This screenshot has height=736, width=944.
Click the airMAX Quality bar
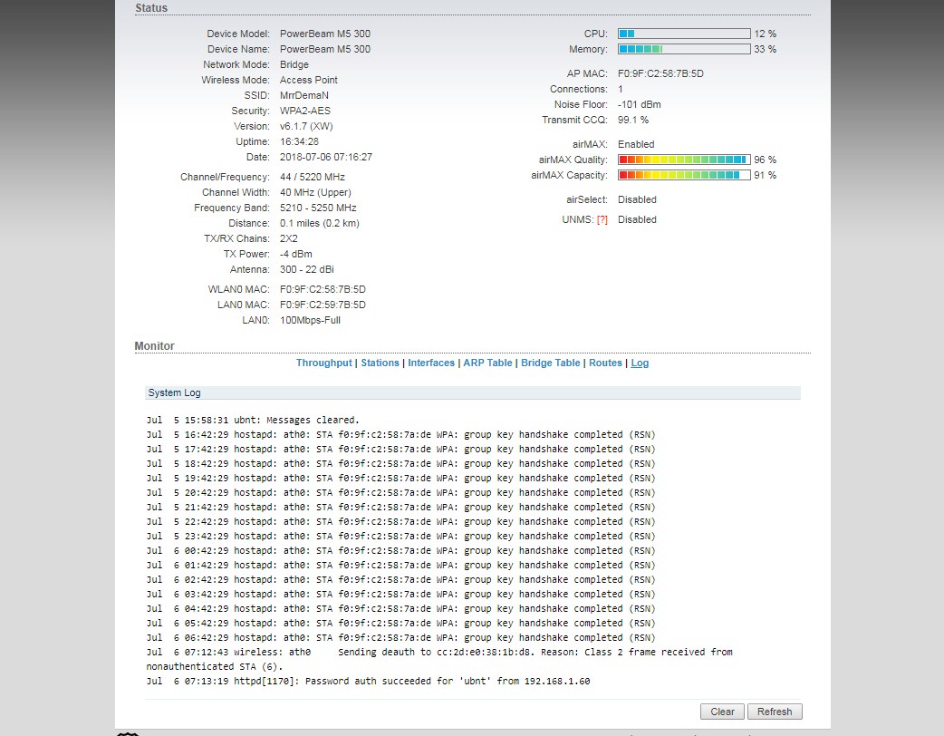(684, 160)
